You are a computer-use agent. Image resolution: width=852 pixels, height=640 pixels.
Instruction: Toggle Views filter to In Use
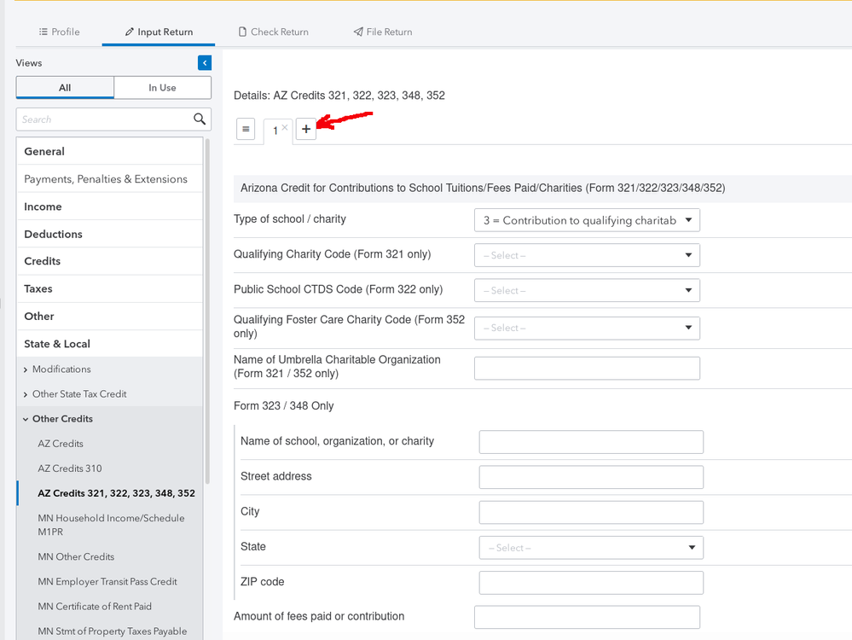coord(162,87)
